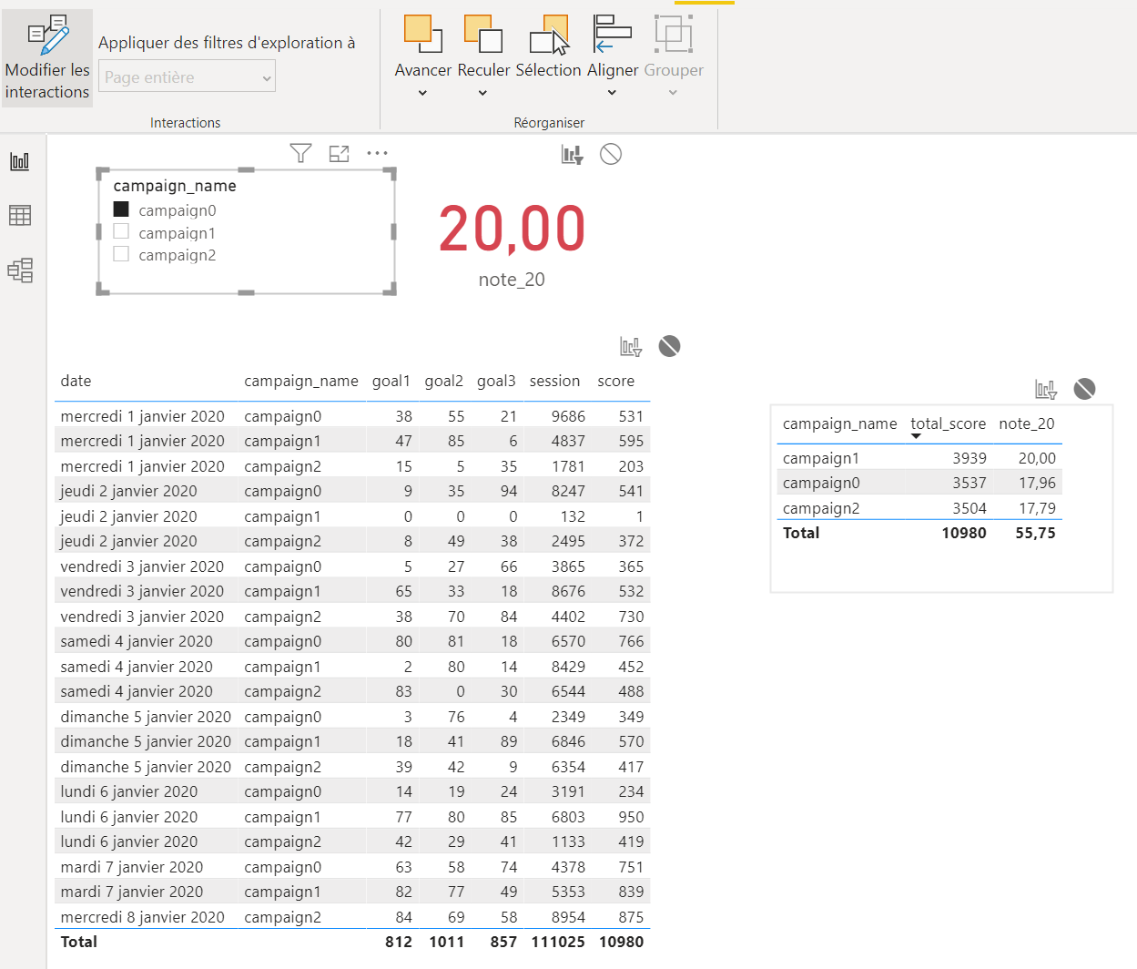Click session value 8954
The height and width of the screenshot is (969, 1137).
(568, 917)
